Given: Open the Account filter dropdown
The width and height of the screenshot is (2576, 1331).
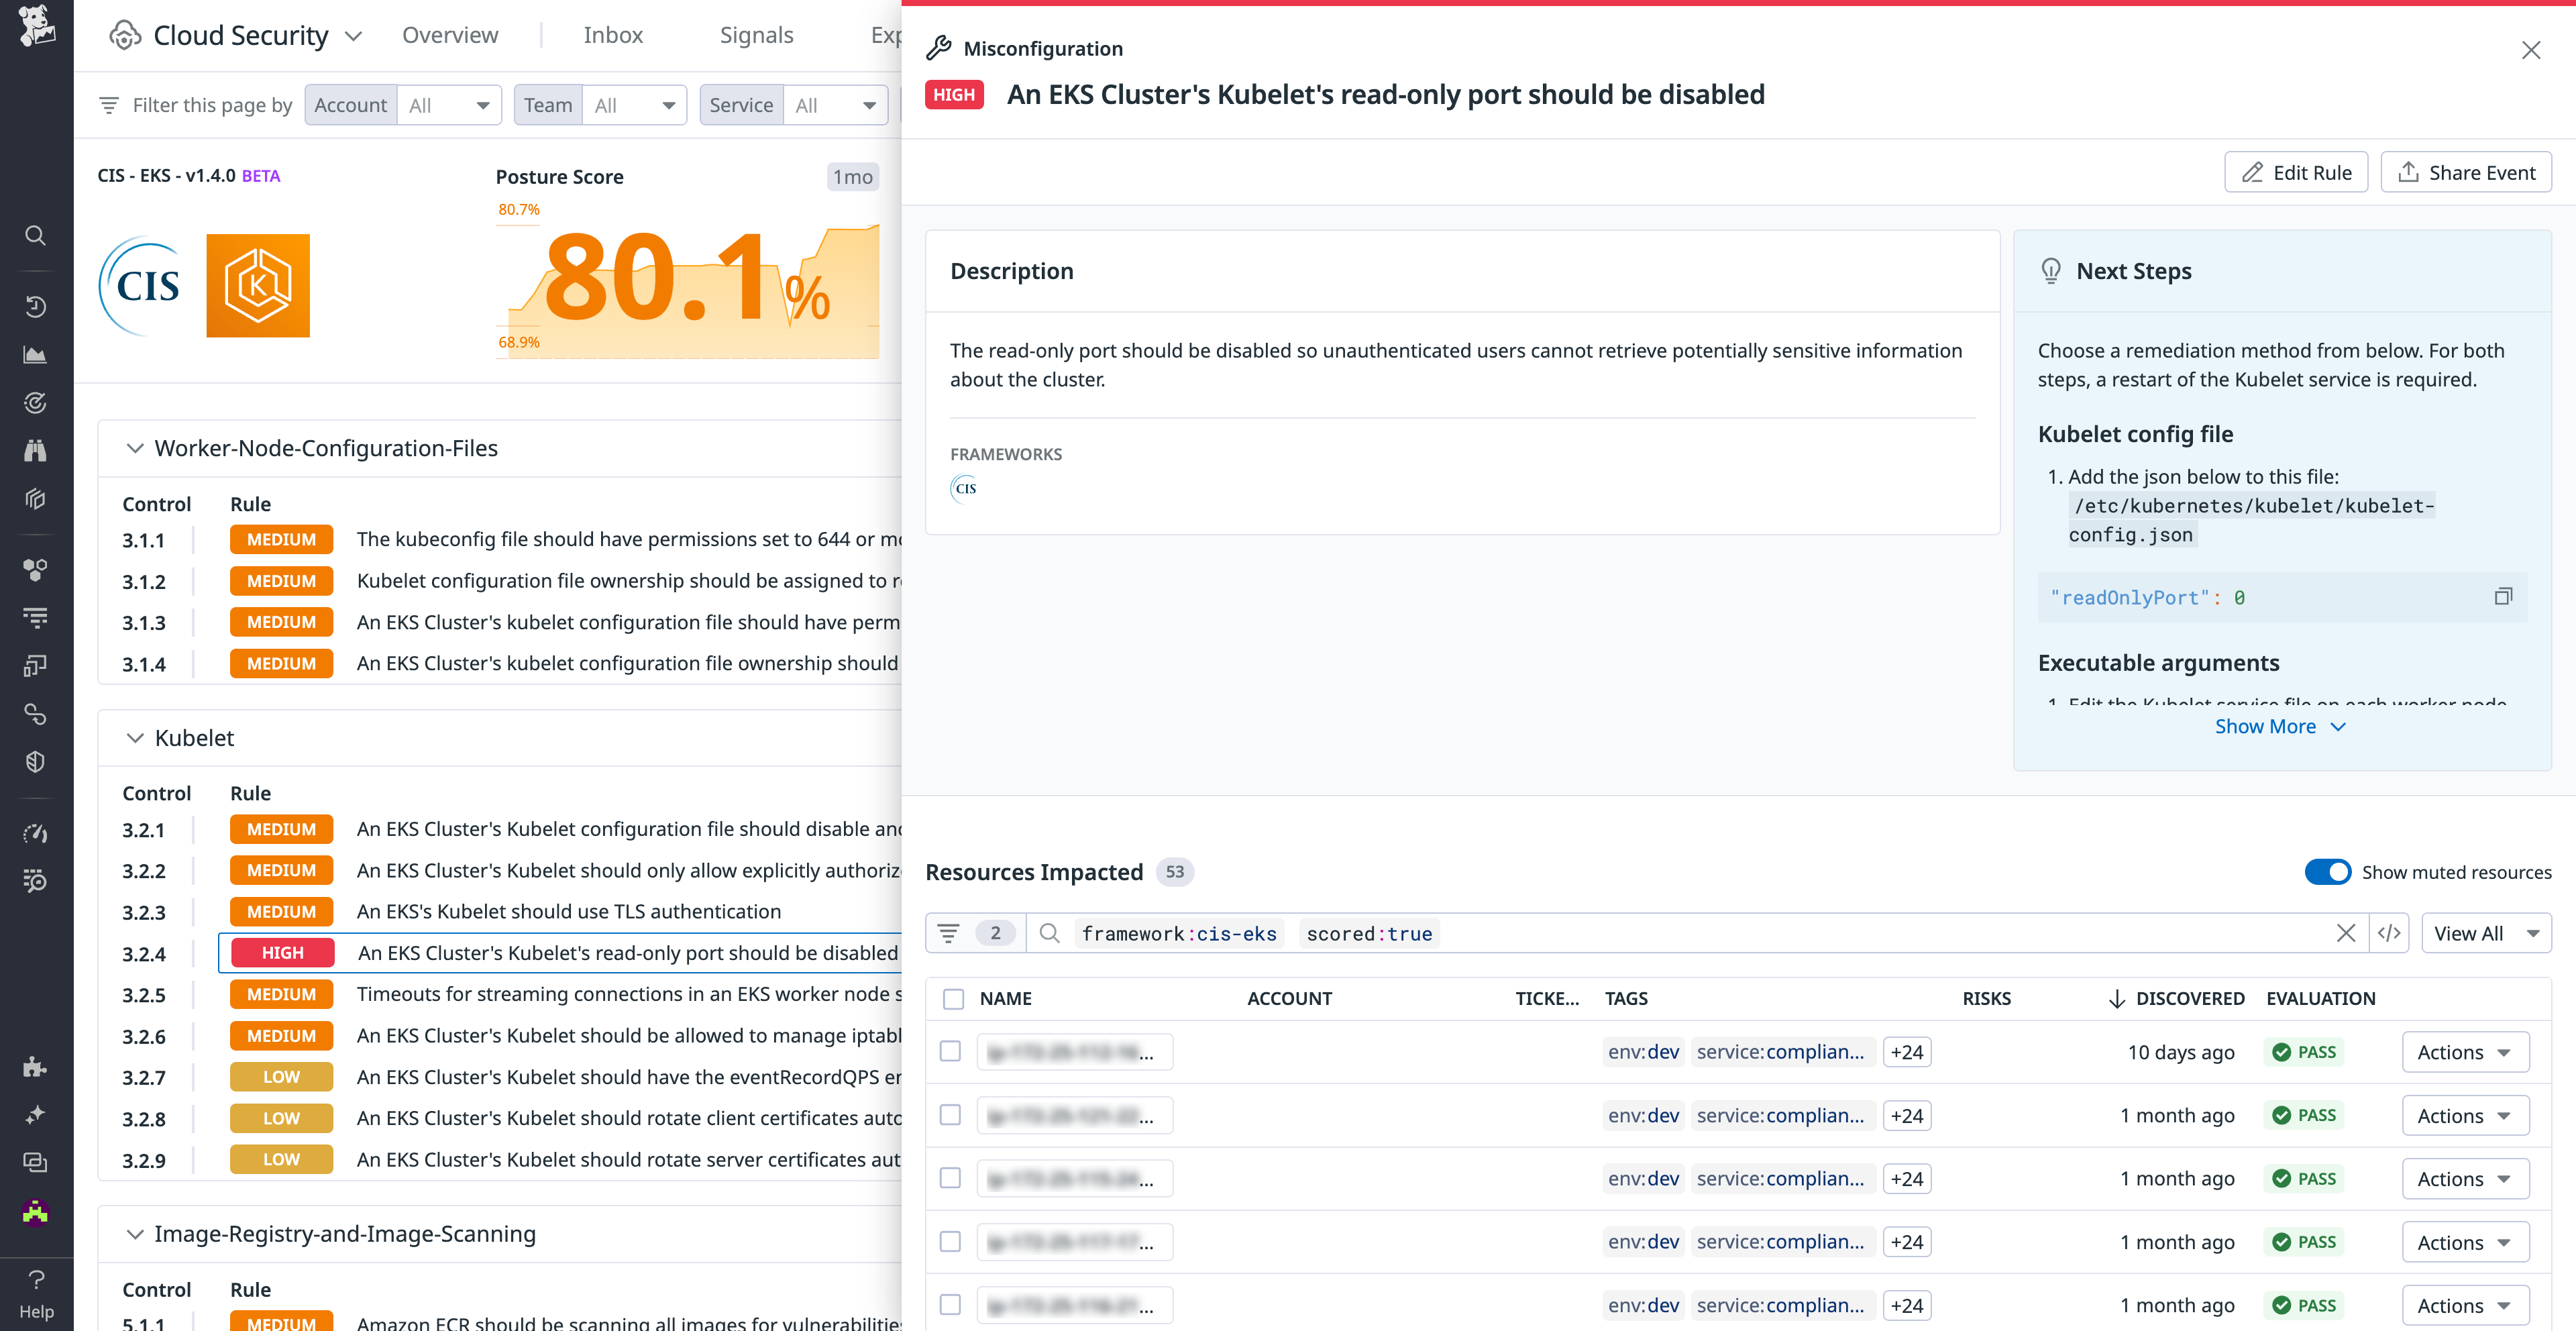Looking at the screenshot, I should (x=448, y=104).
